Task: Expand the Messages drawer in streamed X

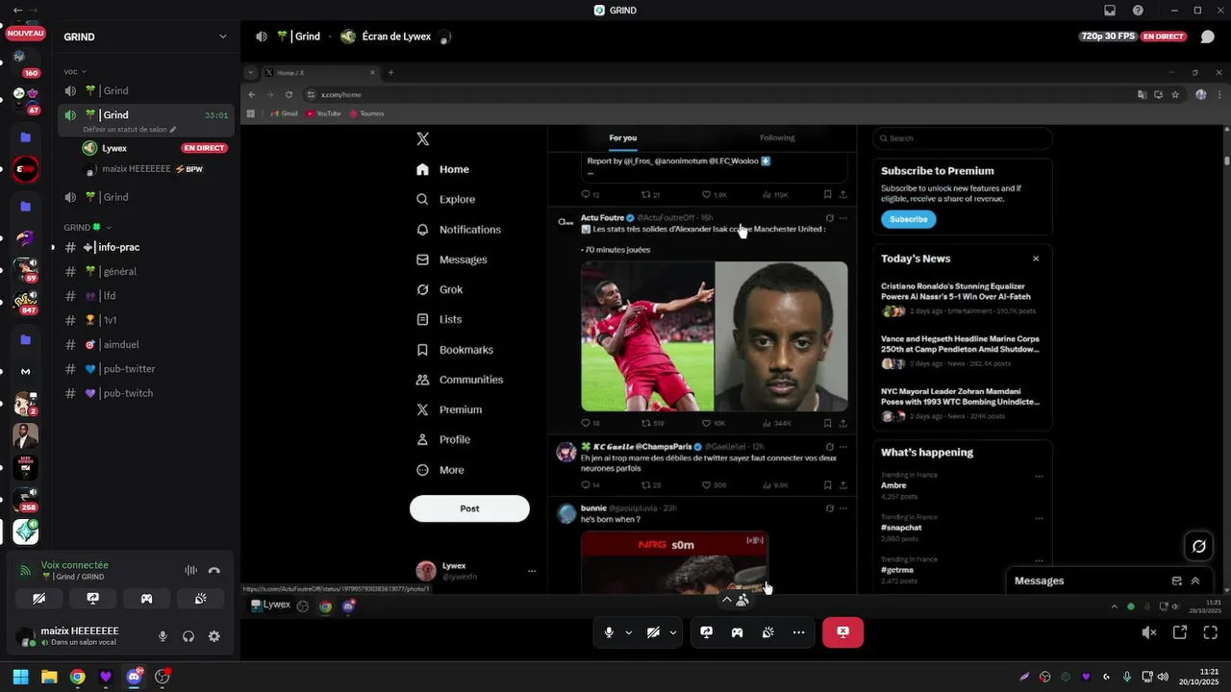Action: 1195,581
